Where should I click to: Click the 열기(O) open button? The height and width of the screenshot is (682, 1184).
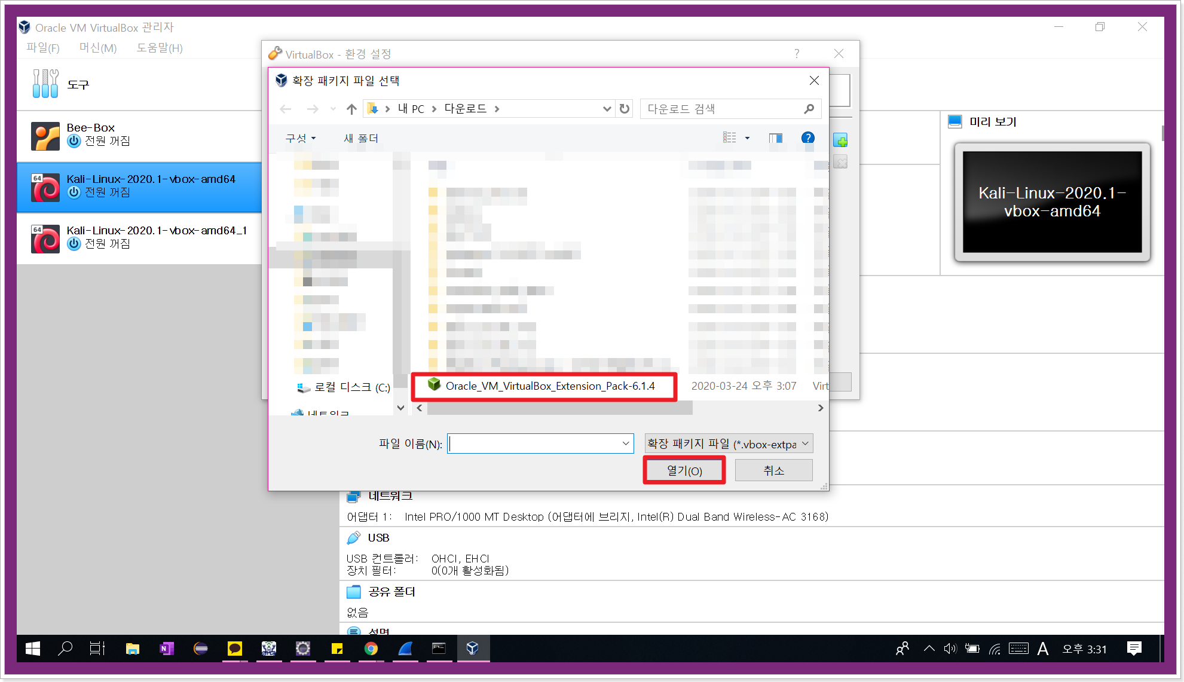tap(684, 470)
